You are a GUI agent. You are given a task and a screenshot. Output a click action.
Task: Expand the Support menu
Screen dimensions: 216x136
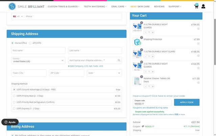tap(175, 6)
